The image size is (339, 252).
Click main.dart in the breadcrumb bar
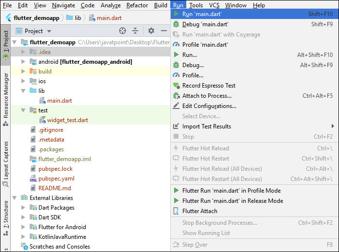(105, 18)
